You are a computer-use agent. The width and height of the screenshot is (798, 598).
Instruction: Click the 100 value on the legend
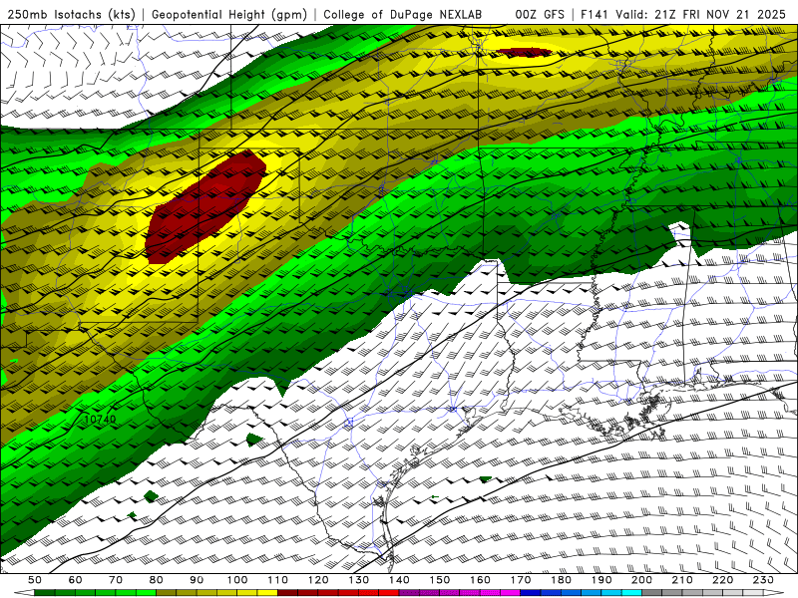(x=237, y=580)
